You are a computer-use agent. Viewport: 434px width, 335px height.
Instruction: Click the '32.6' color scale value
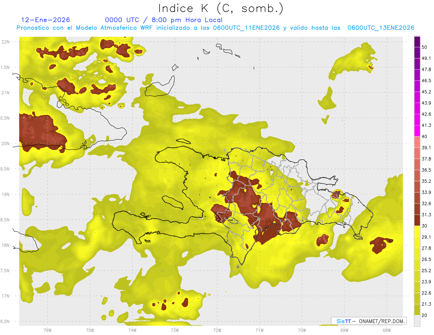pyautogui.click(x=426, y=203)
